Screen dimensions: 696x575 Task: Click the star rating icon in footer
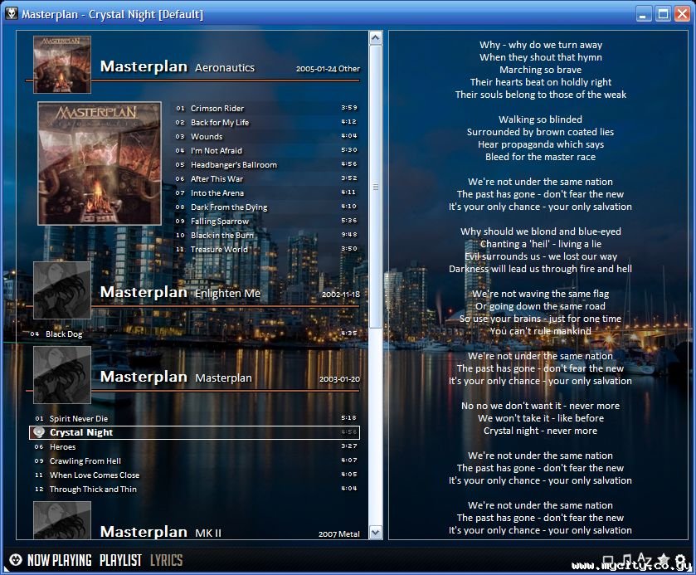[x=663, y=560]
